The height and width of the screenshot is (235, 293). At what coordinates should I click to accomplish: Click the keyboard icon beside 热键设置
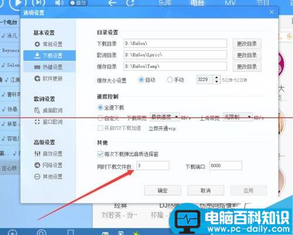coord(37,67)
